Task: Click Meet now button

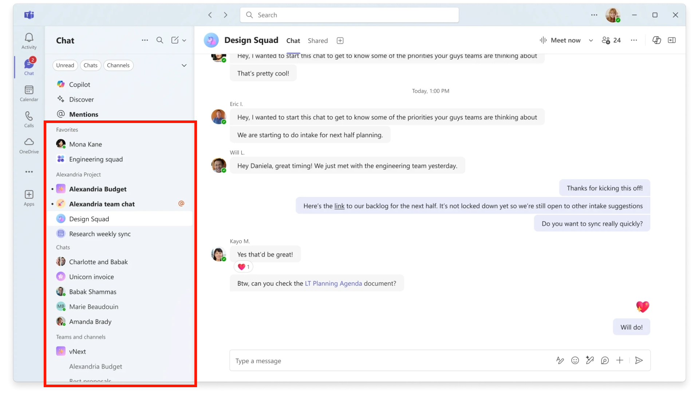Action: (x=561, y=40)
